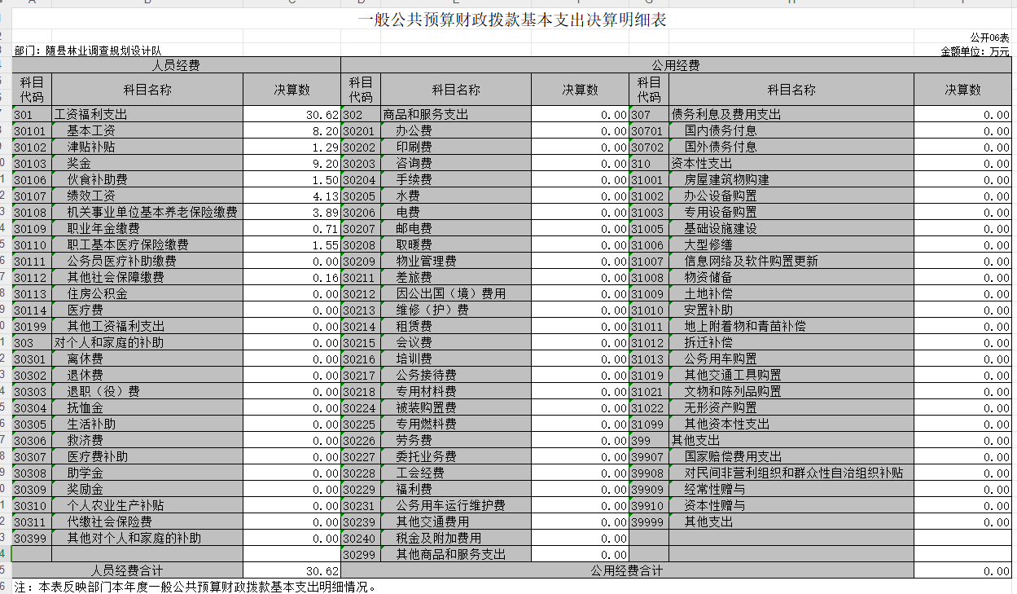Select the 国家赔偿费用支出 cell
This screenshot has width=1017, height=594.
pyautogui.click(x=791, y=456)
